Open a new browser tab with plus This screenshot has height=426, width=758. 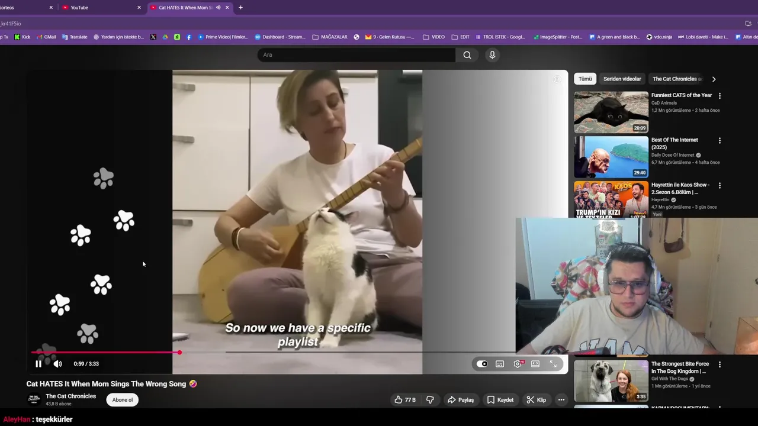pyautogui.click(x=240, y=8)
